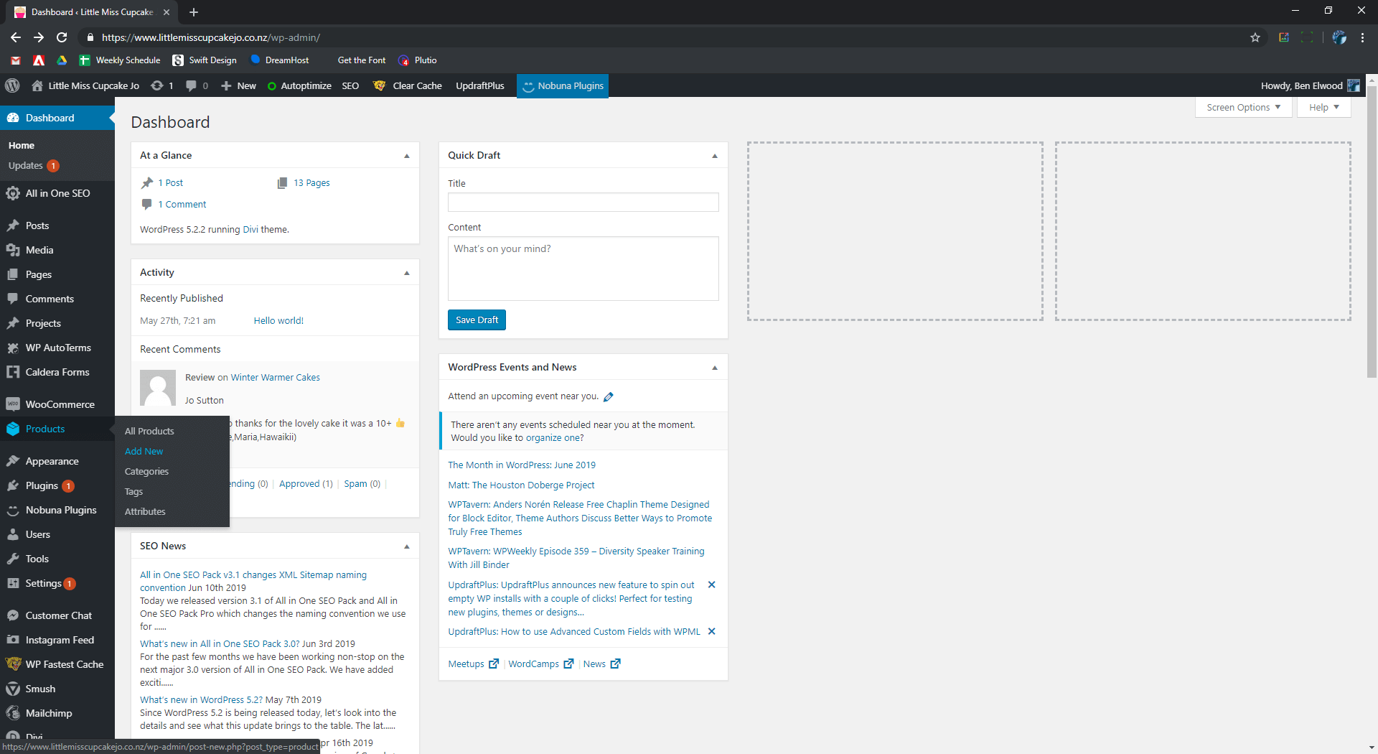This screenshot has width=1378, height=754.
Task: Collapse WordPress Events and News panel
Action: pyautogui.click(x=715, y=368)
